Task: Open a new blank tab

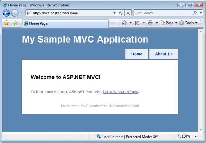Action: click(x=113, y=24)
